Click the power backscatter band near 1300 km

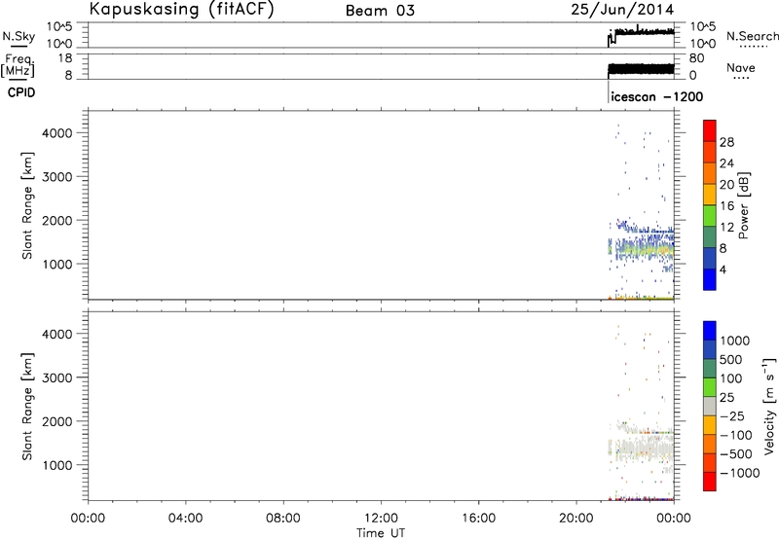tap(642, 250)
